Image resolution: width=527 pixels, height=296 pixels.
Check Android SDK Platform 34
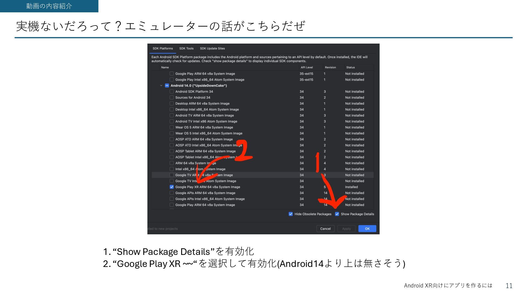(x=172, y=92)
